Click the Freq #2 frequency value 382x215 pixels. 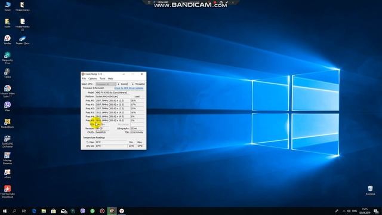pyautogui.click(x=112, y=109)
